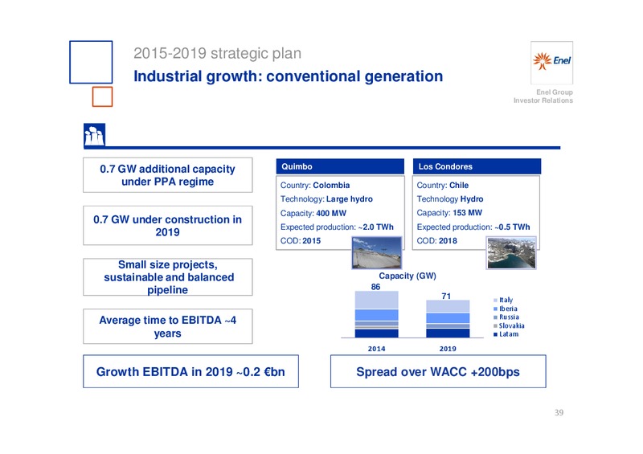Click 'Capacity: 153 MW' line
The image size is (643, 454).
(449, 213)
